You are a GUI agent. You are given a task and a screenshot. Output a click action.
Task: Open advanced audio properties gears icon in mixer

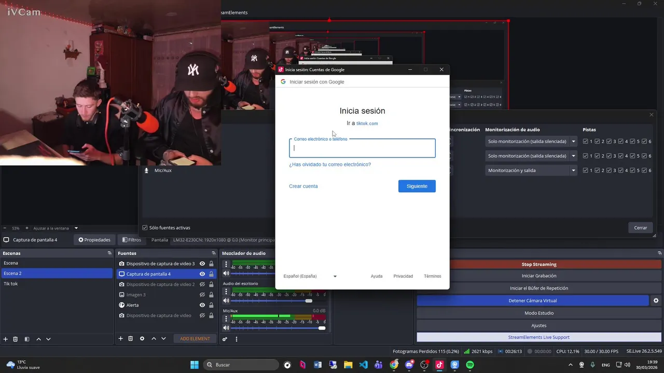coord(225,339)
